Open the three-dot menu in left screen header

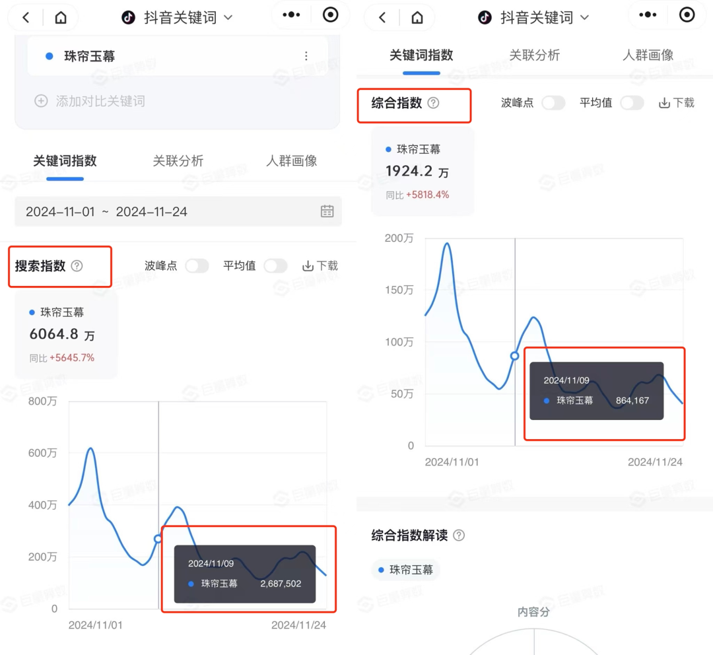(x=291, y=15)
